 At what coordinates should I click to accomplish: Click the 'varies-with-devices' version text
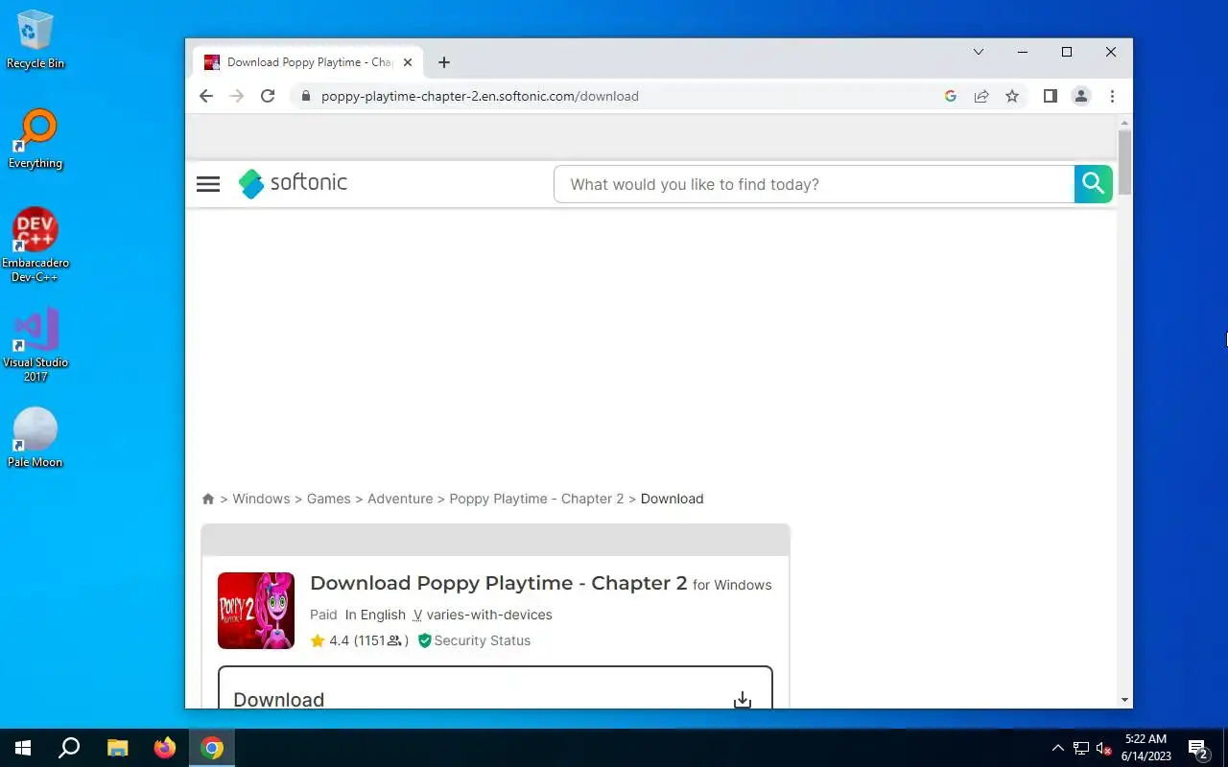tap(489, 615)
